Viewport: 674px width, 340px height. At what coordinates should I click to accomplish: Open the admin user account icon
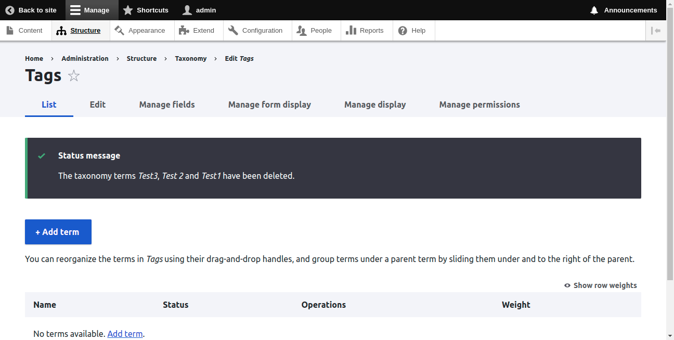pos(187,10)
